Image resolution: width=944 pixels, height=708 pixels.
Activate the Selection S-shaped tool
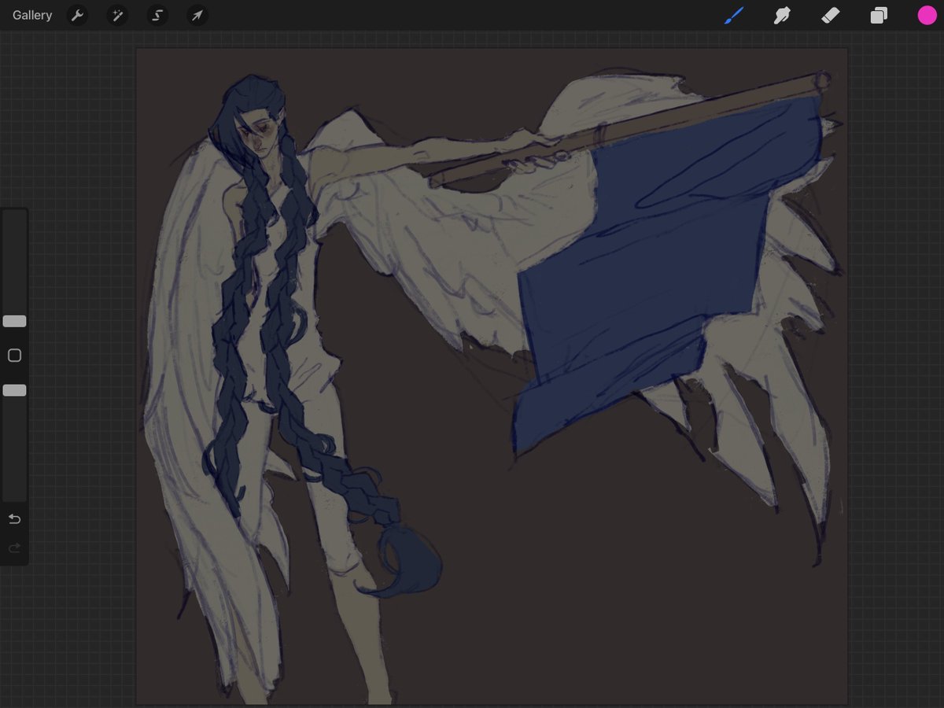point(157,15)
